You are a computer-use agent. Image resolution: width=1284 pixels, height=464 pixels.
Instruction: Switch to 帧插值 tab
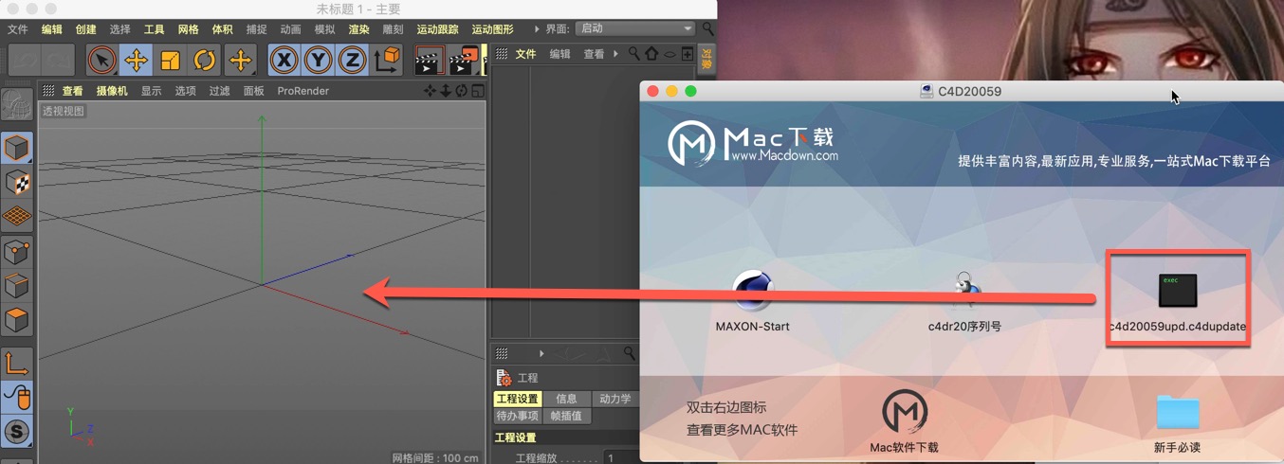click(566, 416)
